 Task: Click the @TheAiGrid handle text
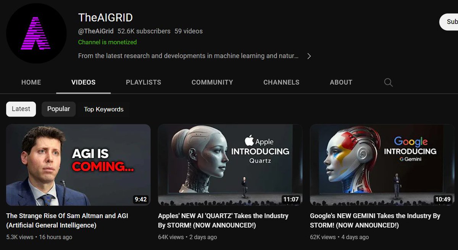[96, 31]
